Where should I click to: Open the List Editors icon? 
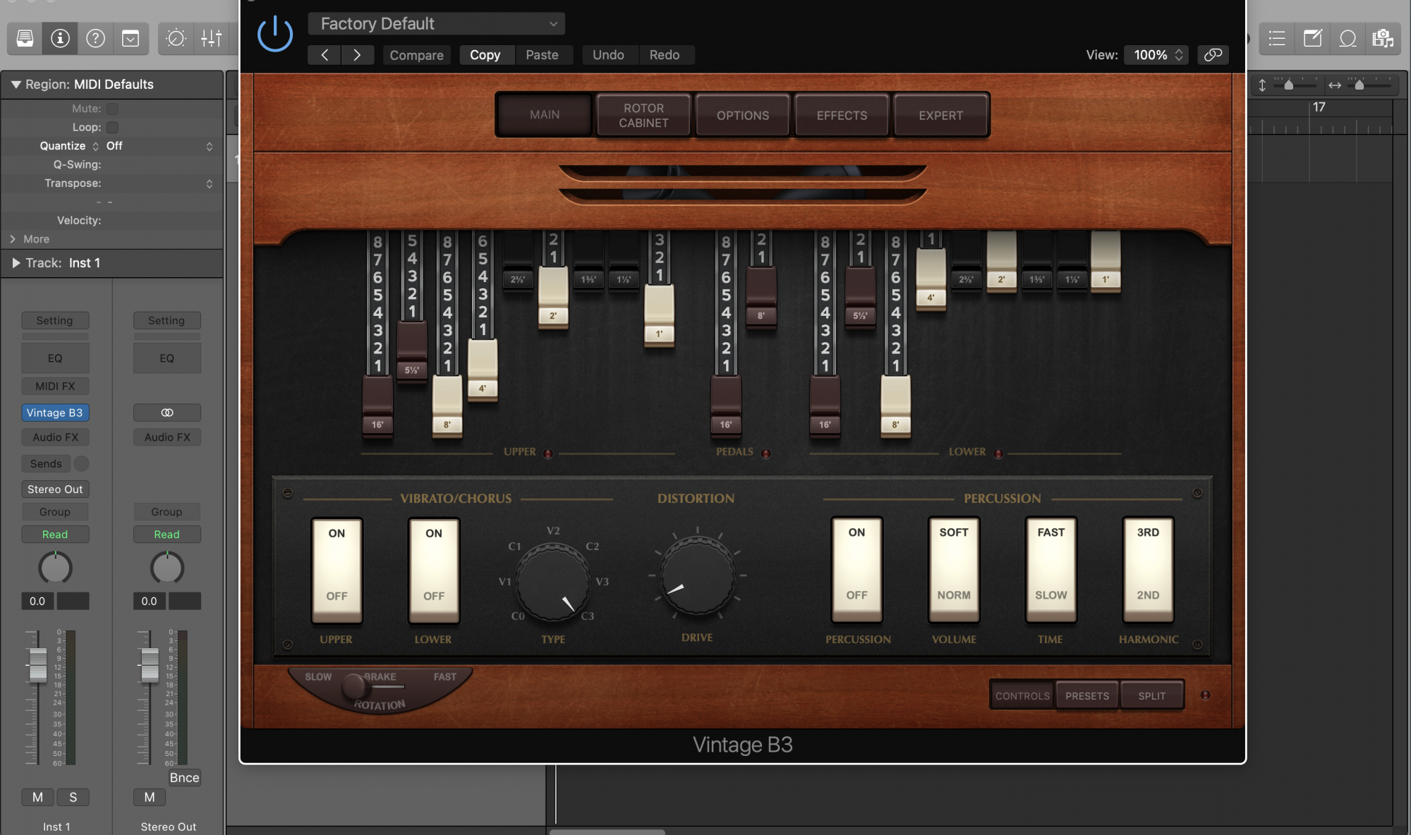point(1277,38)
